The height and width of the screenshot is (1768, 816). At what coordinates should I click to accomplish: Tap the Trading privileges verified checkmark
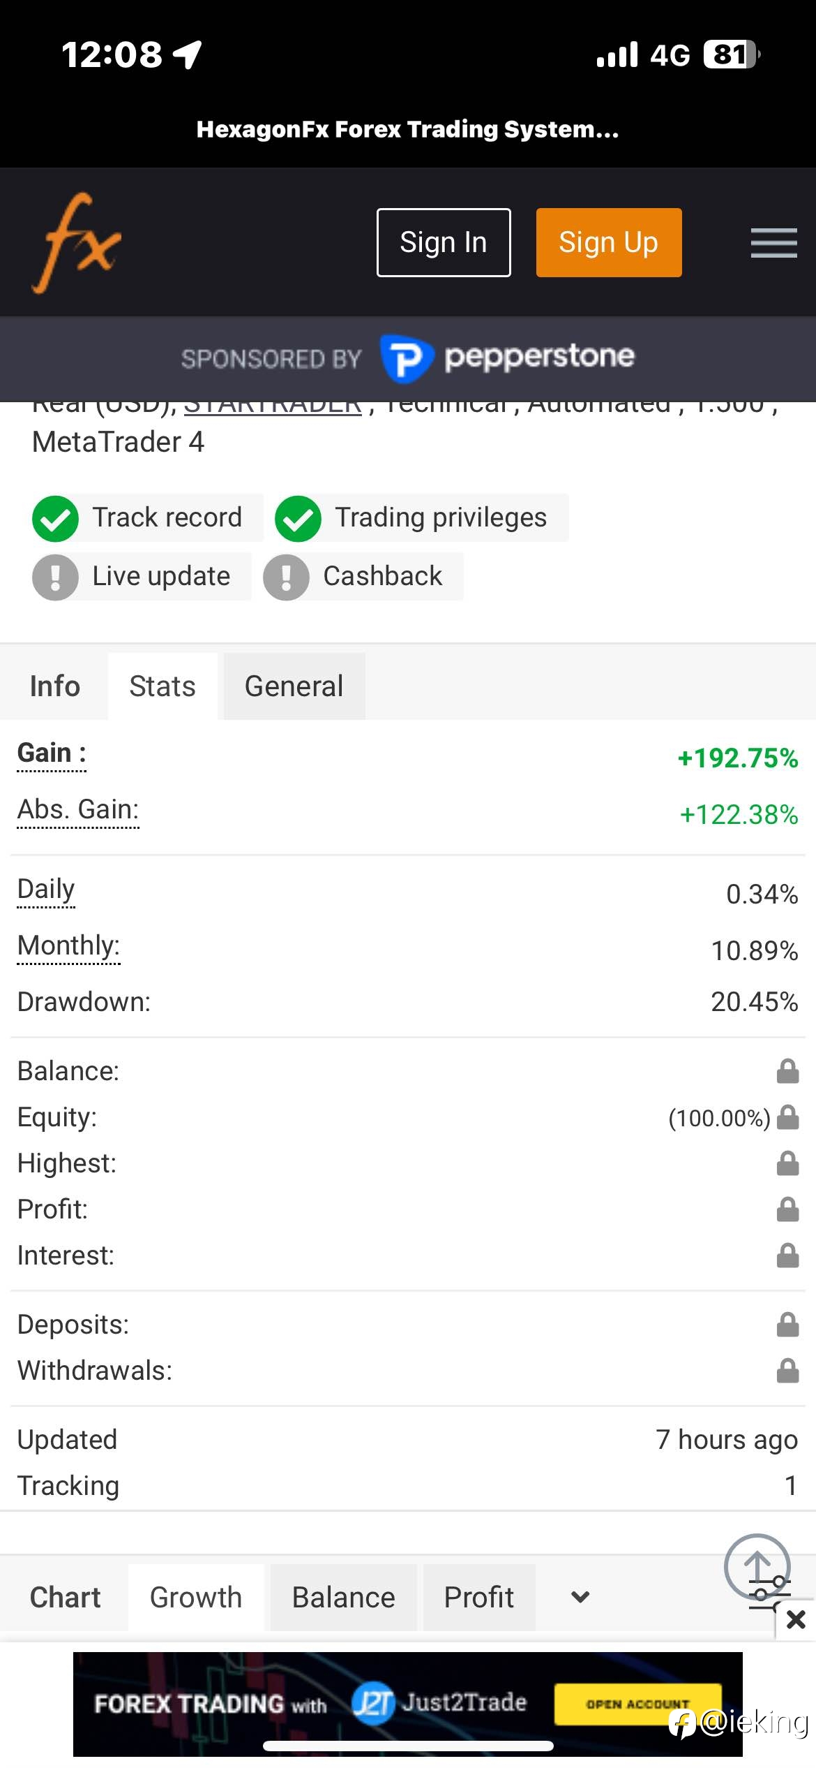pyautogui.click(x=298, y=518)
